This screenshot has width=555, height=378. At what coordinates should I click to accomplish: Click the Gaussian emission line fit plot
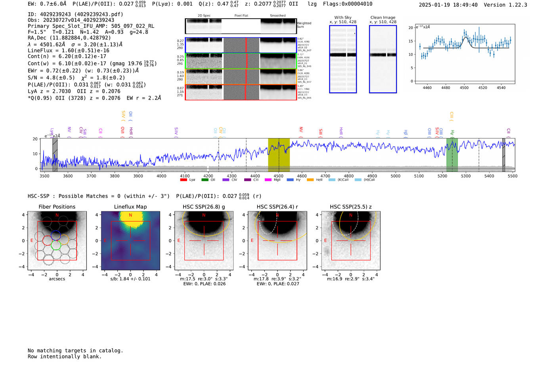[x=464, y=54]
